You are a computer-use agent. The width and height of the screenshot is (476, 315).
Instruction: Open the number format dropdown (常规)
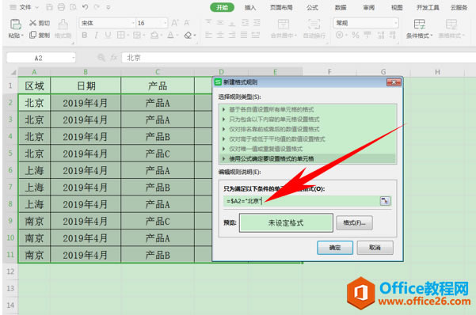coord(395,23)
